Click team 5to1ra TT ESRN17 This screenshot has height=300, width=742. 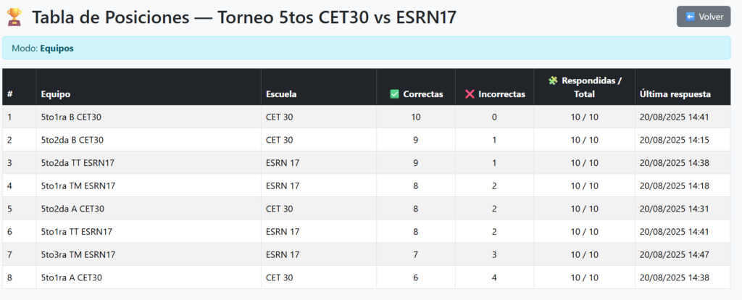point(77,232)
